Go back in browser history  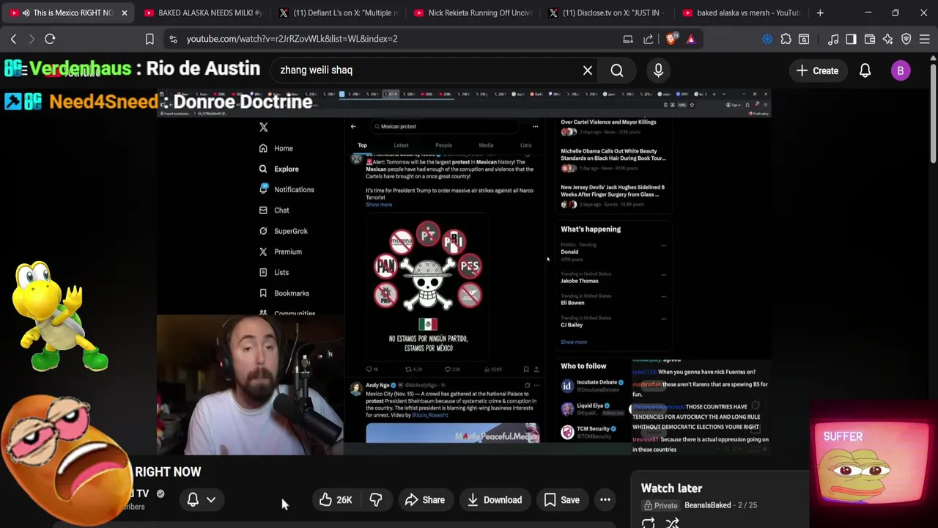(13, 39)
